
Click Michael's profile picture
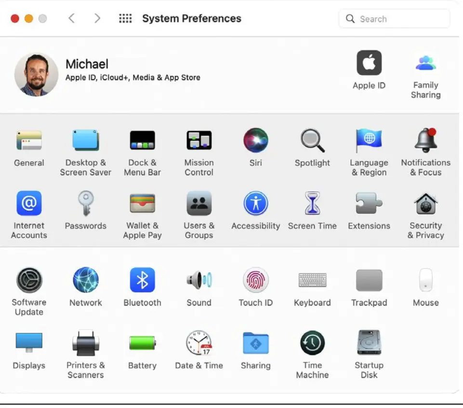coord(36,74)
